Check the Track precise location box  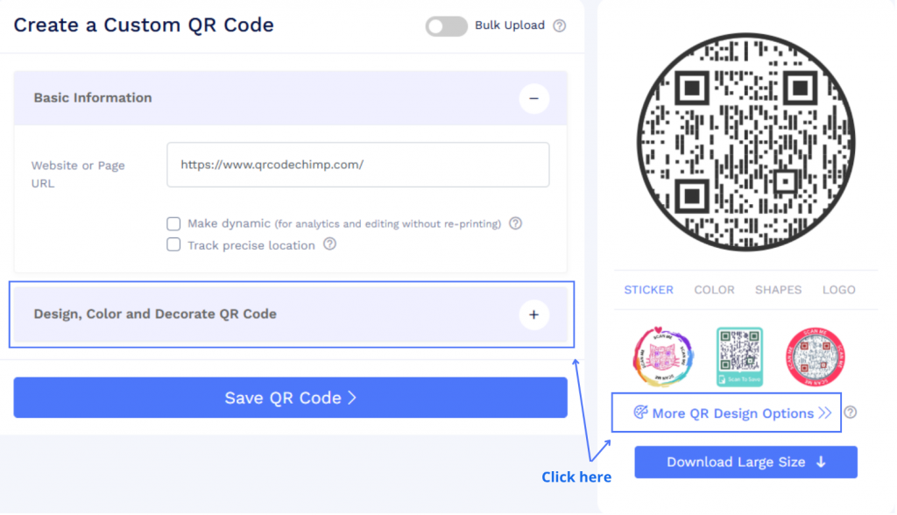click(173, 245)
